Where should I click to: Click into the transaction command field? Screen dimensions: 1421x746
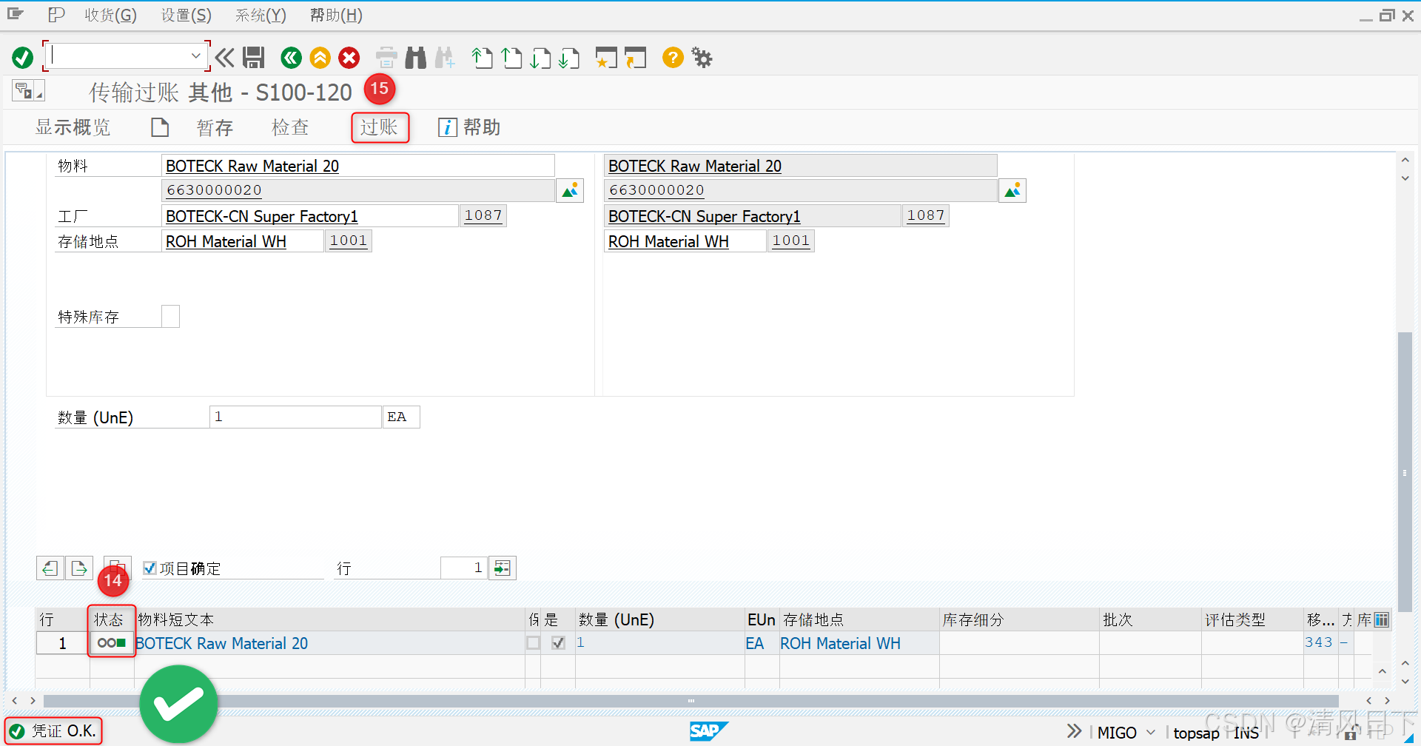tap(120, 56)
